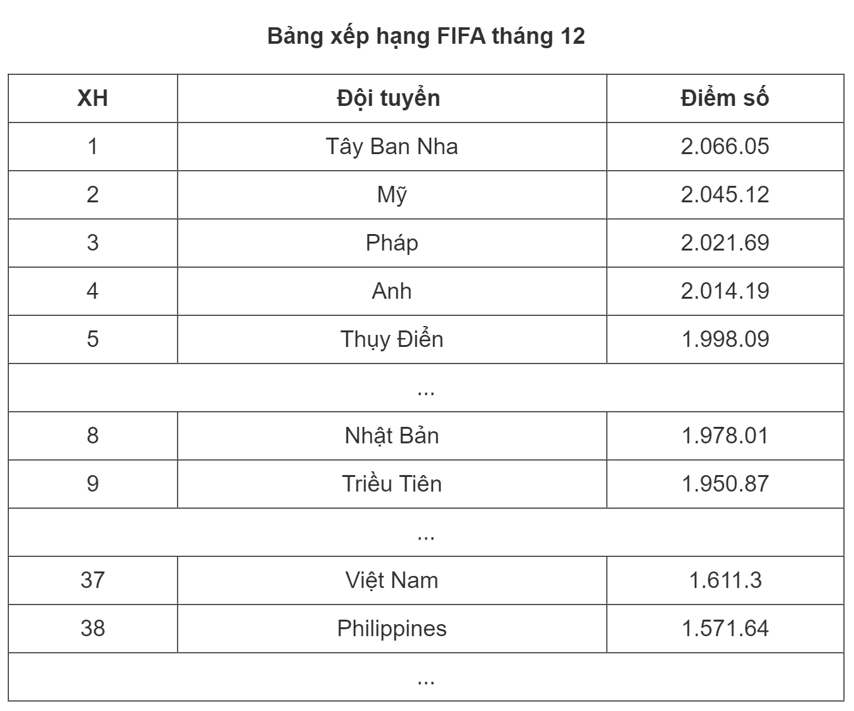The image size is (854, 711).
Task: Select the score 1.978.01
Action: point(725,436)
